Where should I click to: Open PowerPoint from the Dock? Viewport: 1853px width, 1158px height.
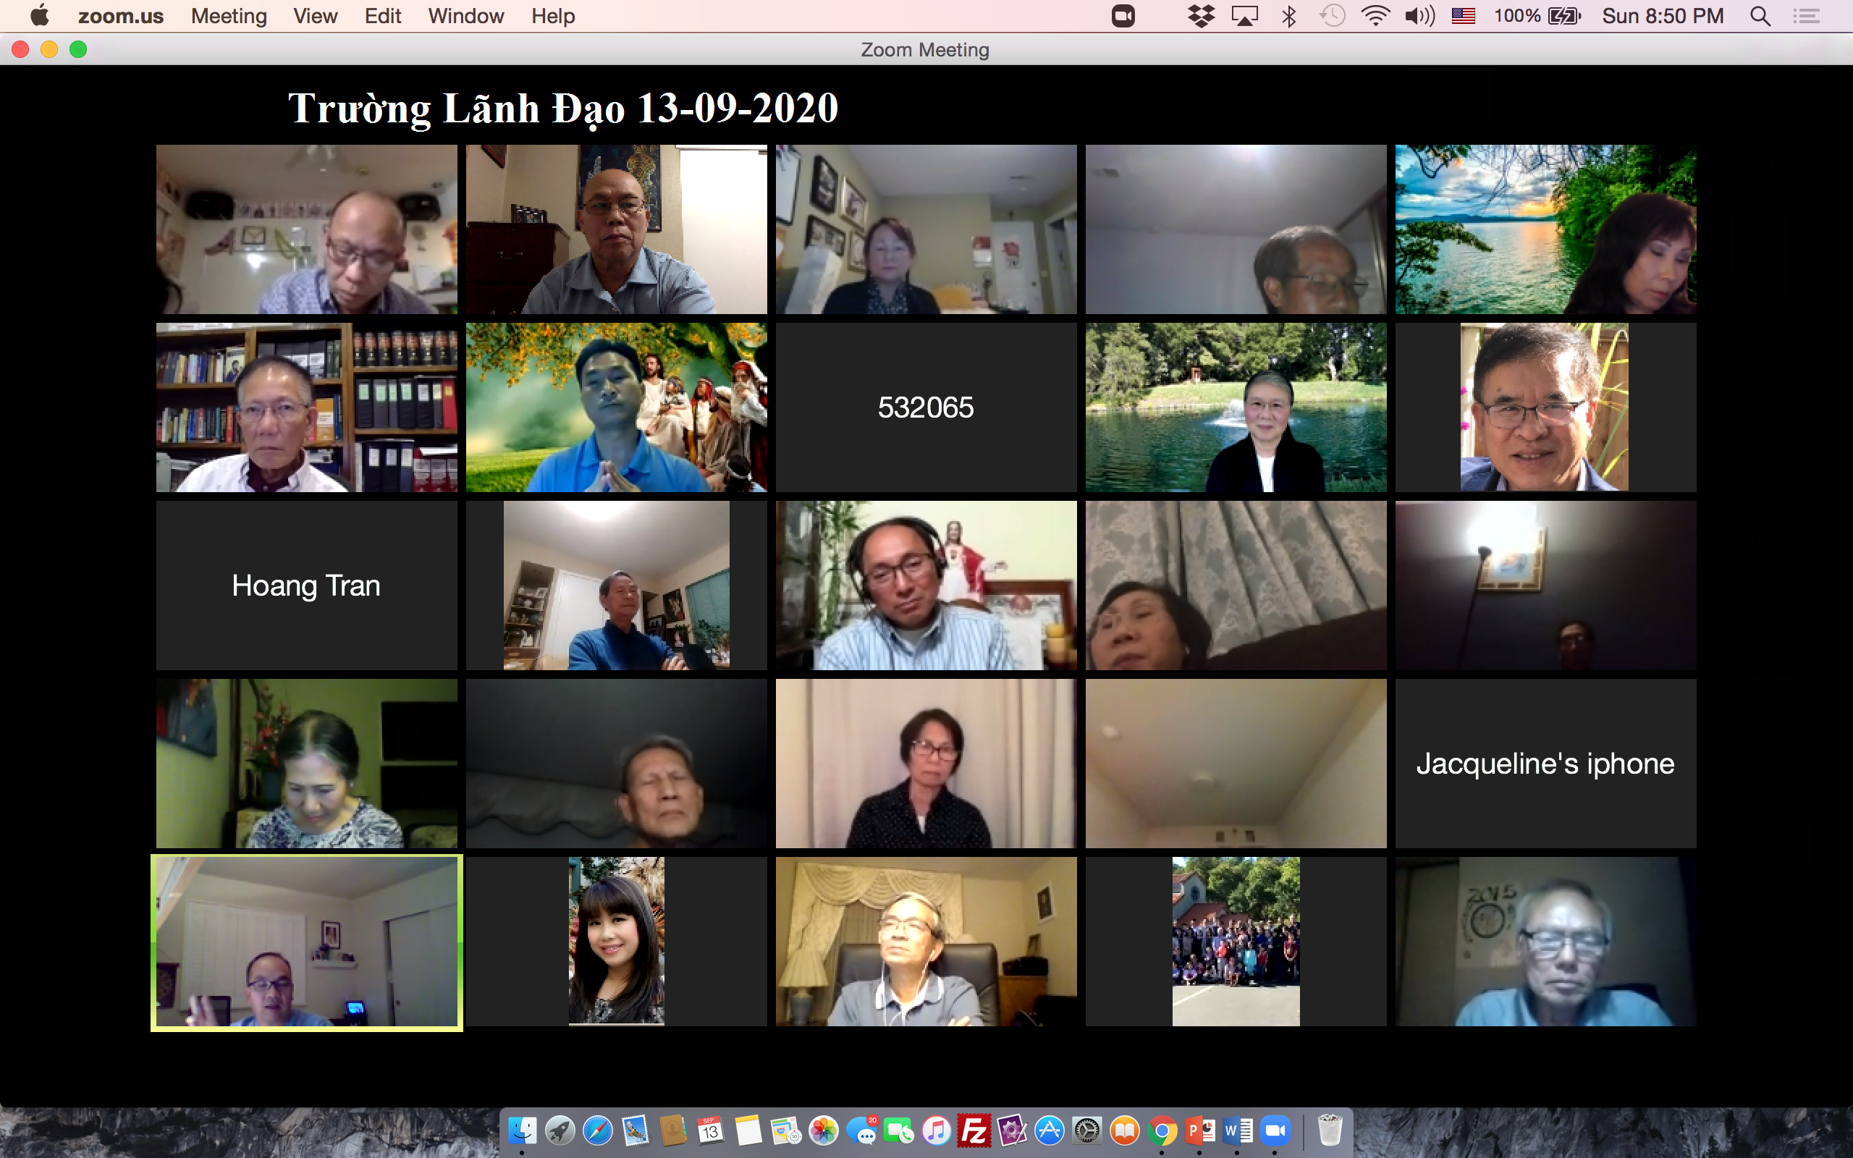tap(1199, 1130)
